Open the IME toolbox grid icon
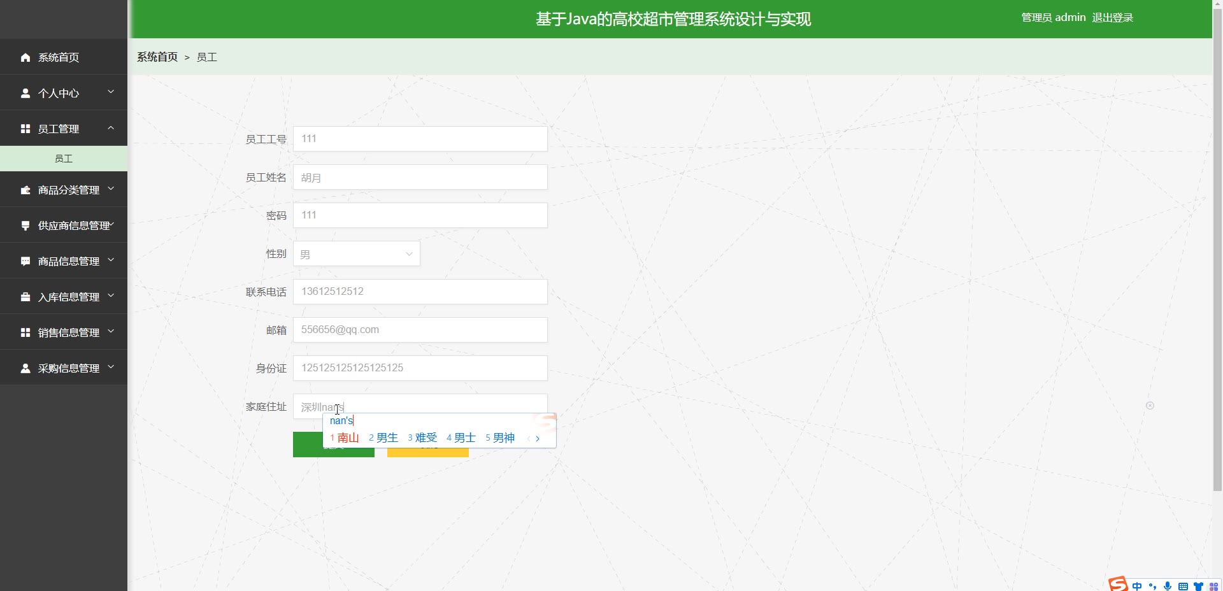The height and width of the screenshot is (591, 1223). [x=1213, y=586]
